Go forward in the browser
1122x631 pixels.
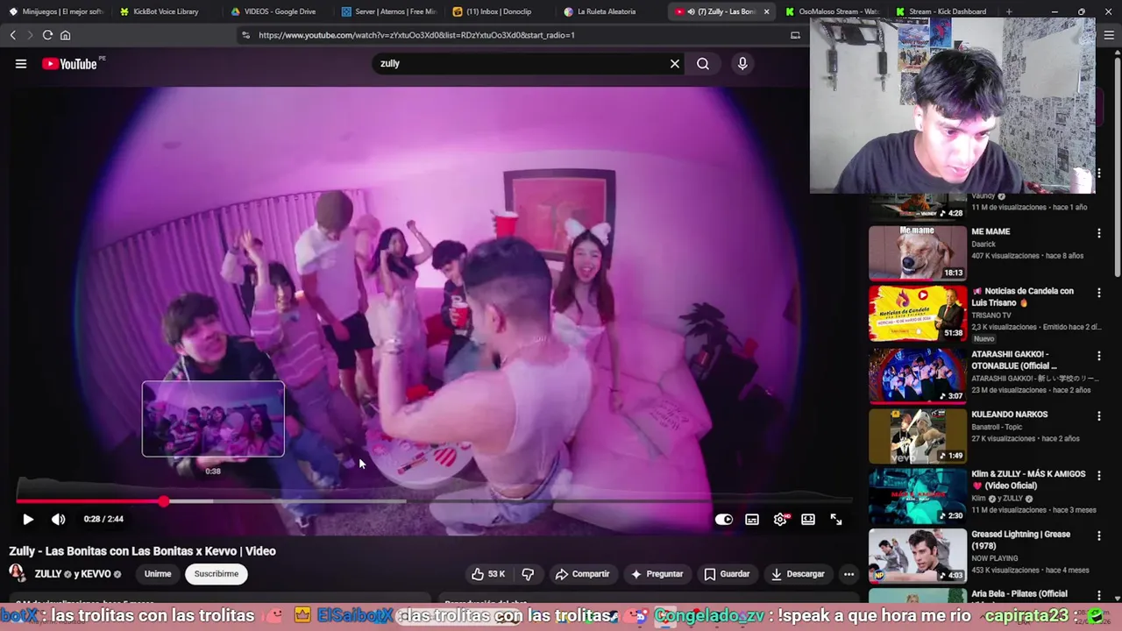click(30, 35)
